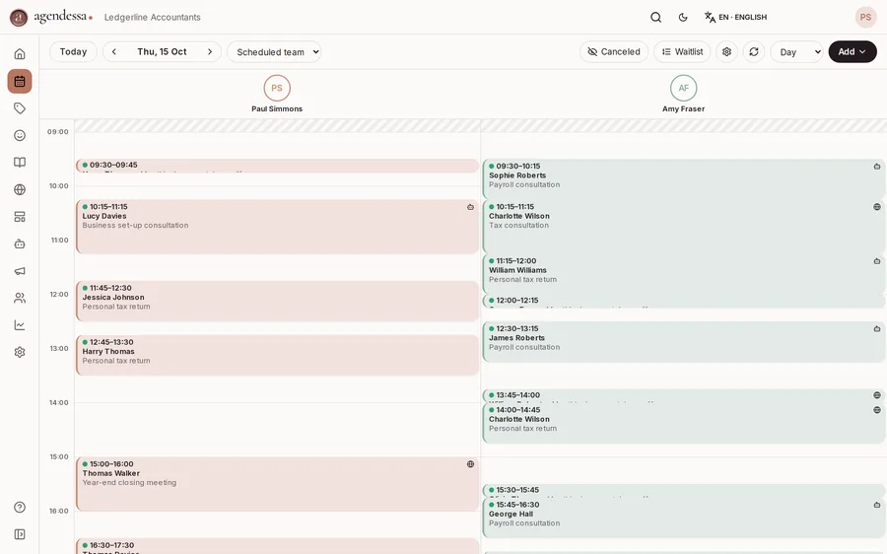Click the Thu, 15 Oct date label
The height and width of the screenshot is (554, 887).
point(162,51)
